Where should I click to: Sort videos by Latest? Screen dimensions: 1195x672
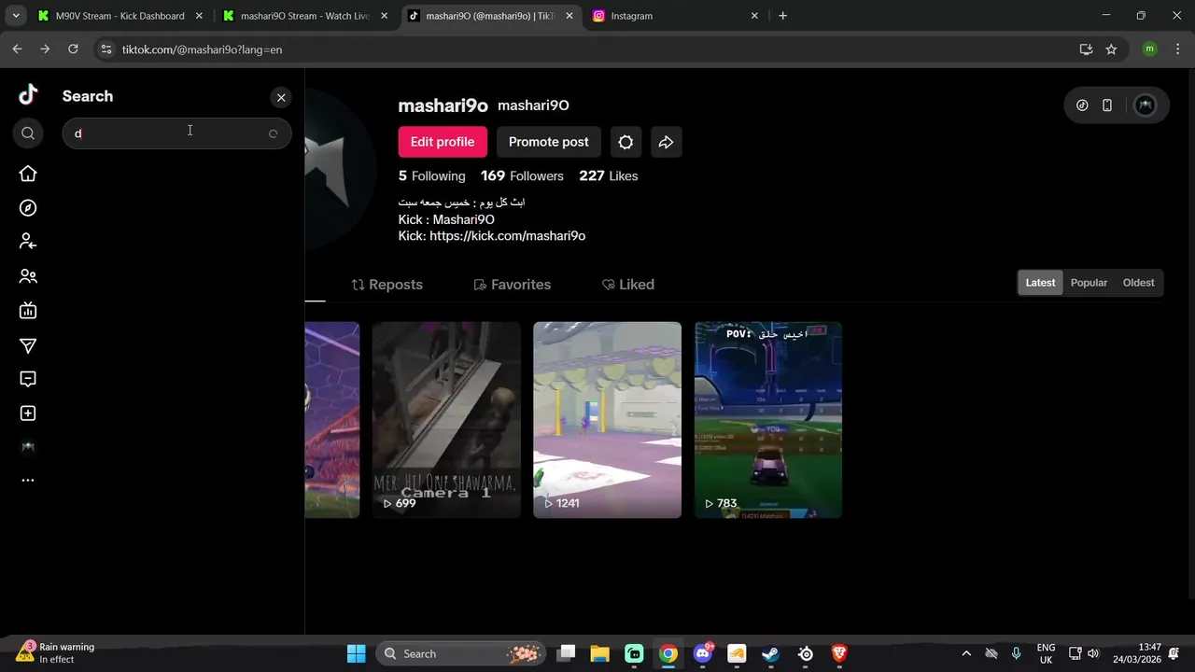click(x=1040, y=283)
